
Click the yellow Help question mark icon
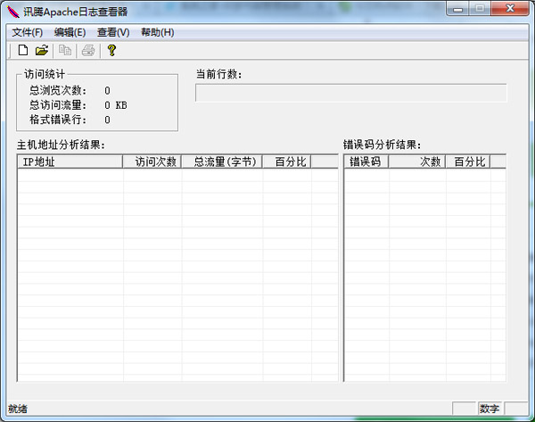tap(111, 51)
